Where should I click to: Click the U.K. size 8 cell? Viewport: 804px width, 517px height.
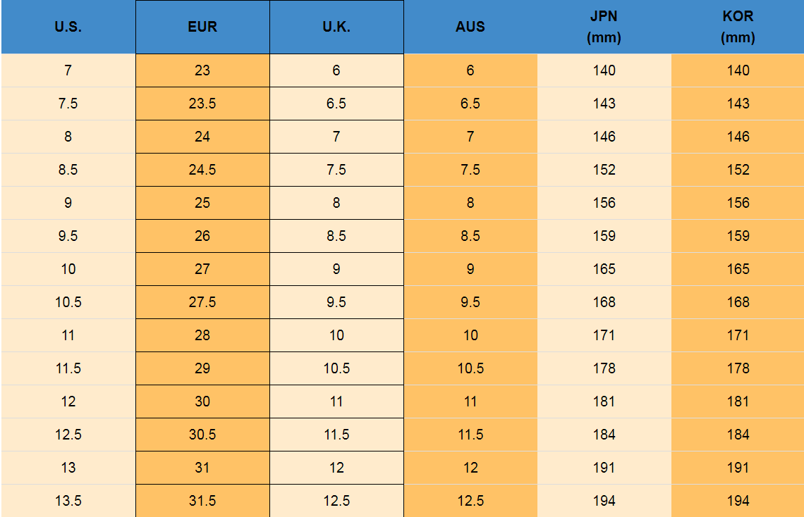coord(336,203)
